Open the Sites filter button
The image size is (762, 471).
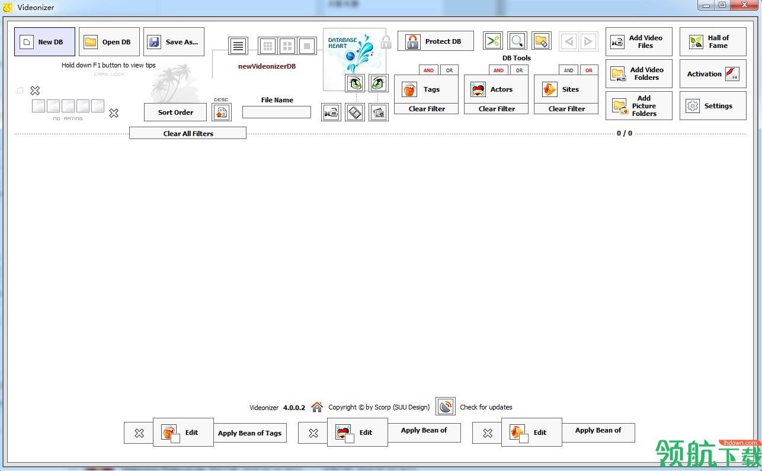coord(566,89)
